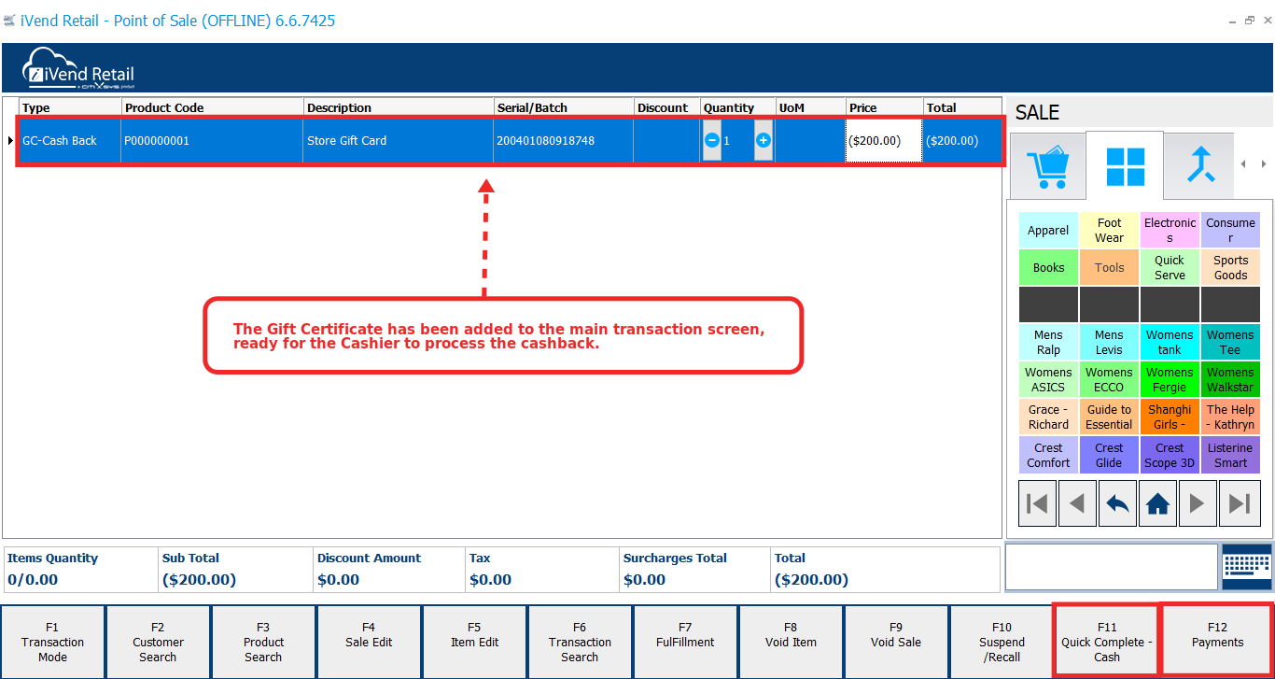Open F4 Sale Edit
1275x679 pixels.
click(369, 642)
